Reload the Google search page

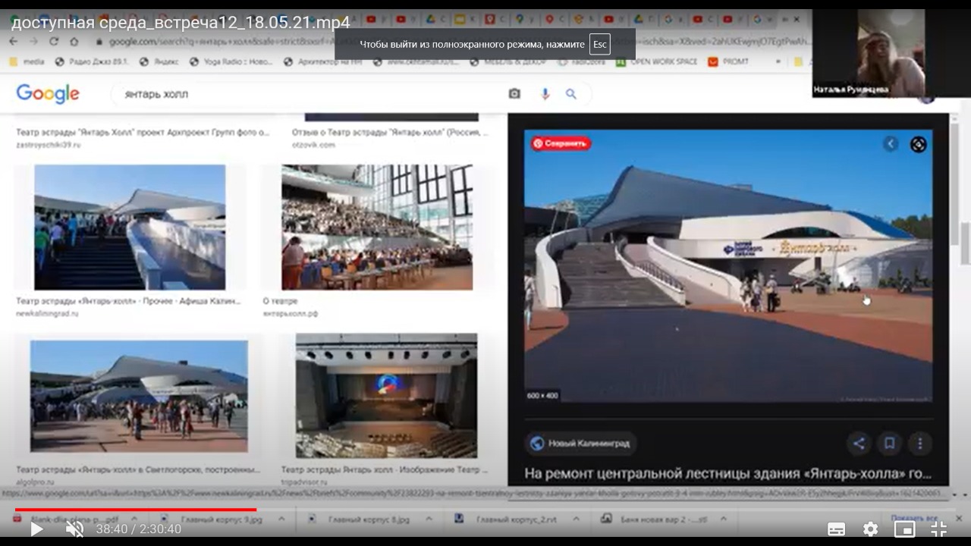[x=54, y=42]
